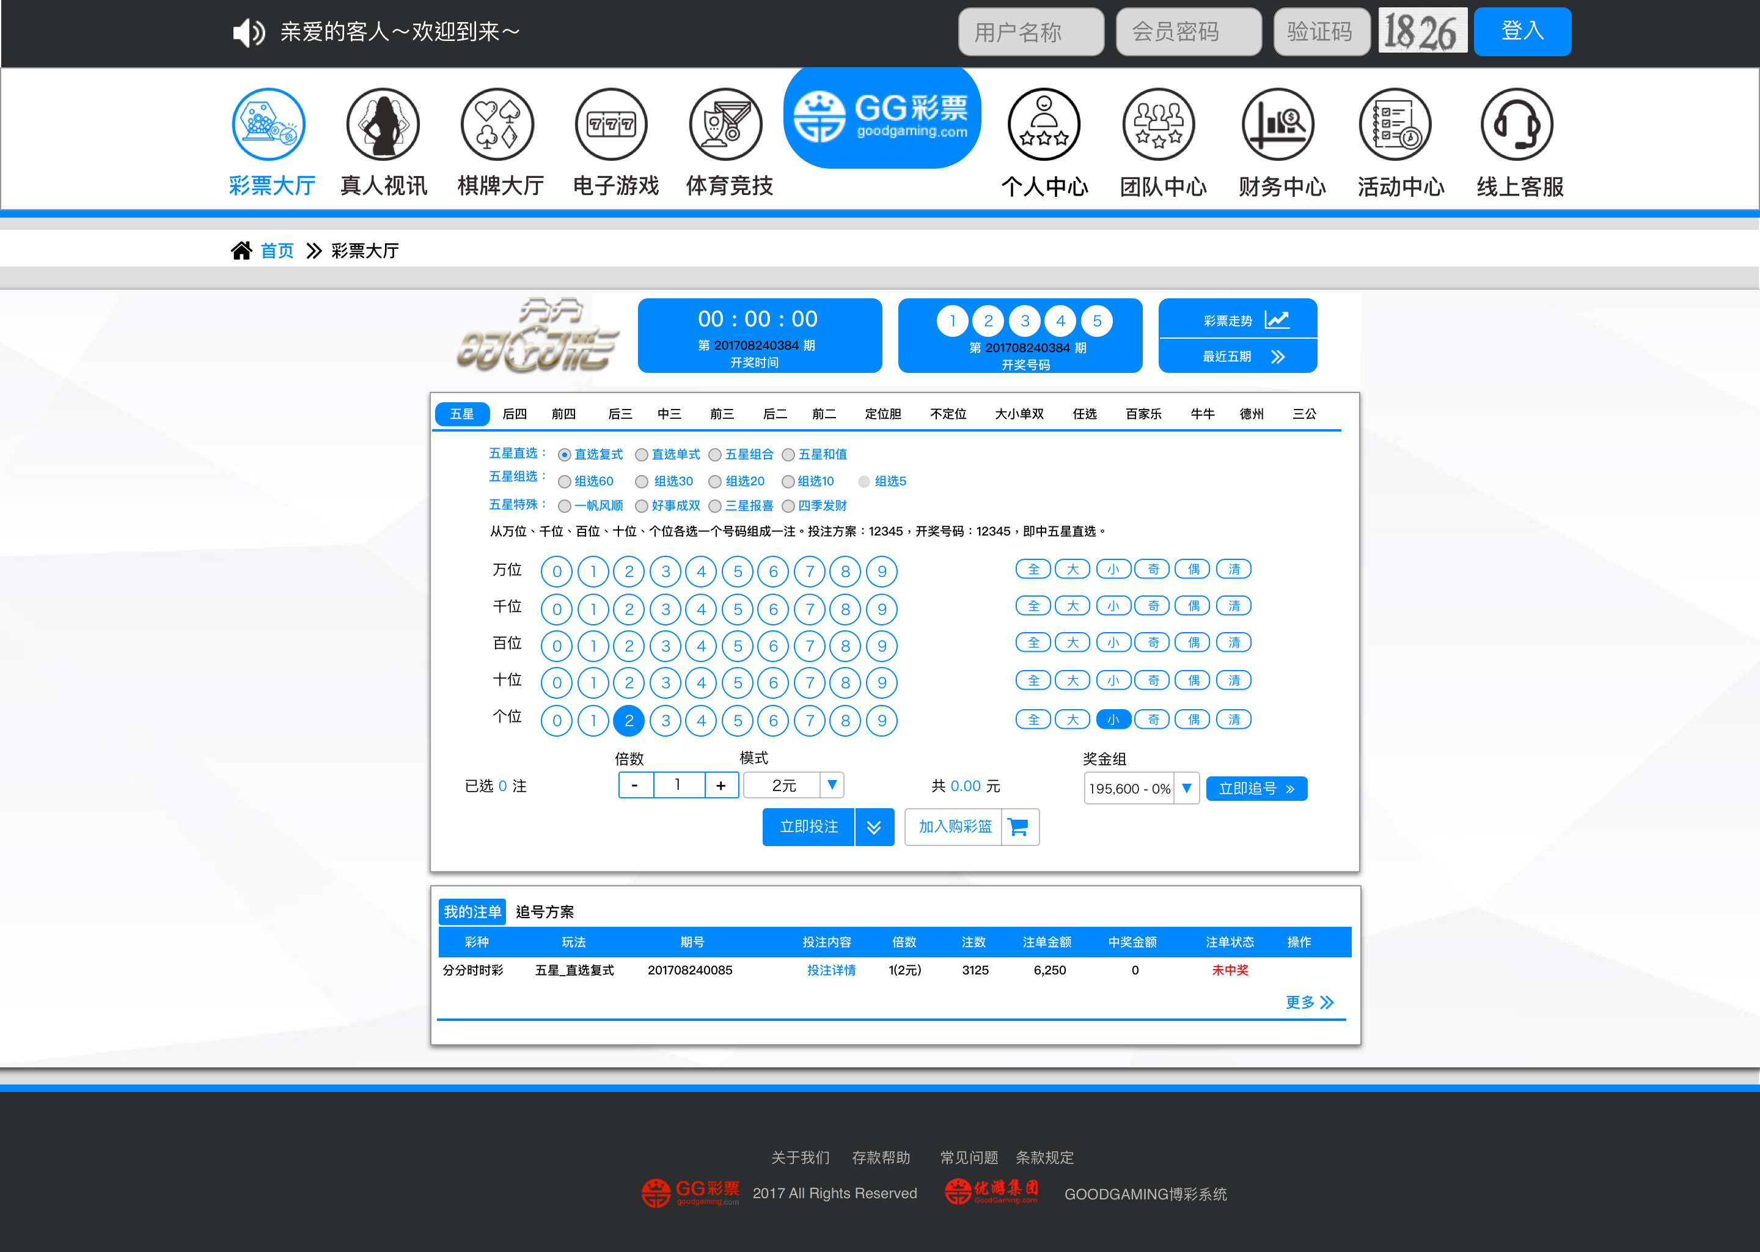Click the 棋牌大厅 card suits icon
1760x1252 pixels.
(497, 124)
